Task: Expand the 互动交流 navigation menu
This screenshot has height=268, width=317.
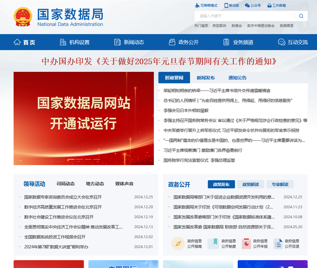Action: (293, 42)
